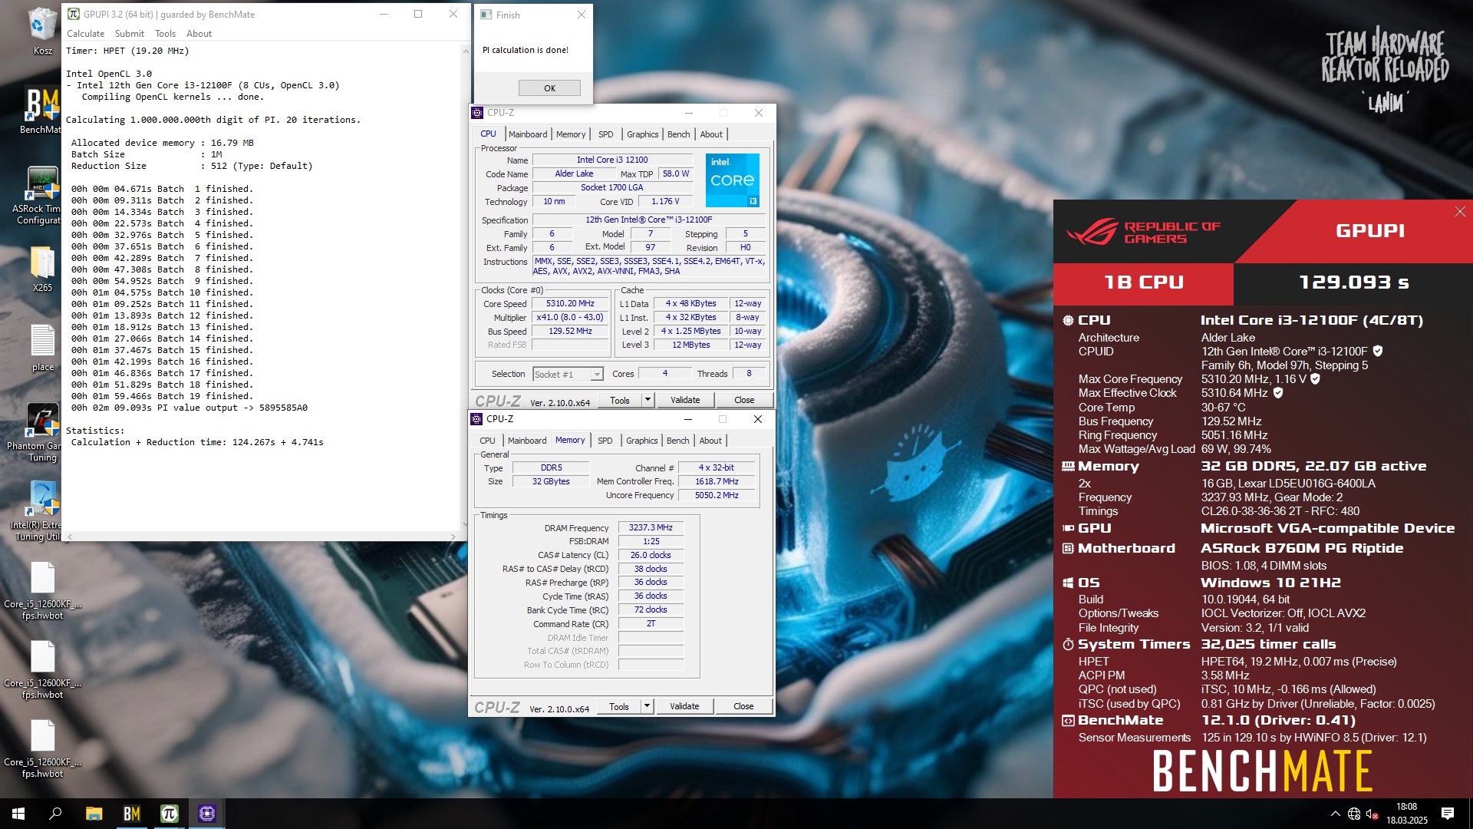Click the GPUPI horizontal scrollbar
1473x829 pixels.
pos(262,537)
